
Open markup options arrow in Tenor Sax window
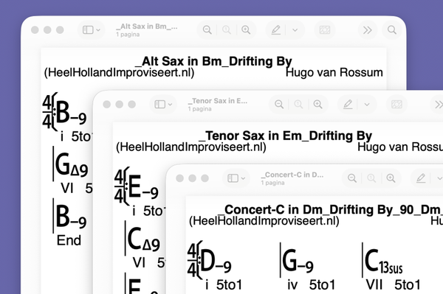point(367,105)
